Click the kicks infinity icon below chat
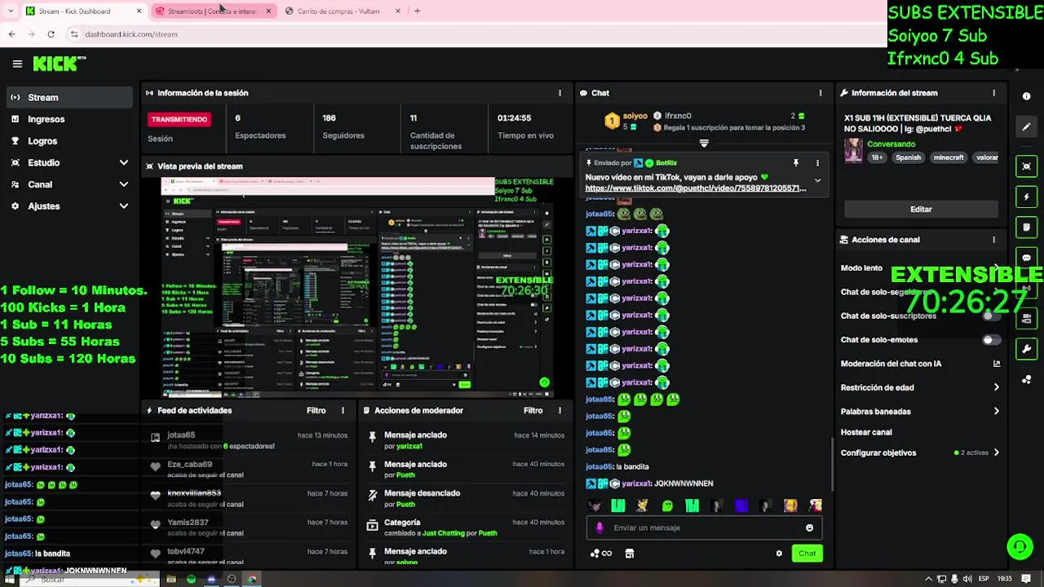Viewport: 1044px width, 587px height. [601, 554]
